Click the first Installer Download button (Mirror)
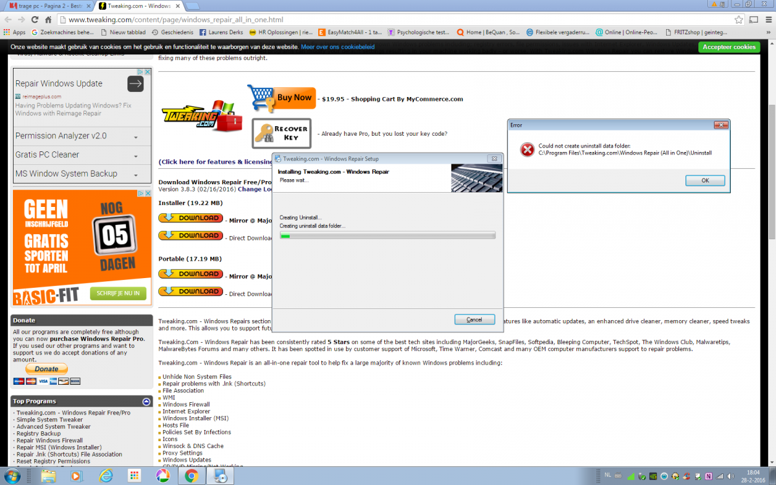This screenshot has width=776, height=485. [191, 219]
